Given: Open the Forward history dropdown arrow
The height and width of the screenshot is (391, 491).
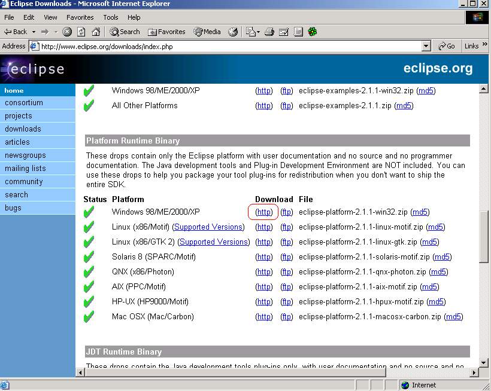Looking at the screenshot, I should pyautogui.click(x=56, y=32).
